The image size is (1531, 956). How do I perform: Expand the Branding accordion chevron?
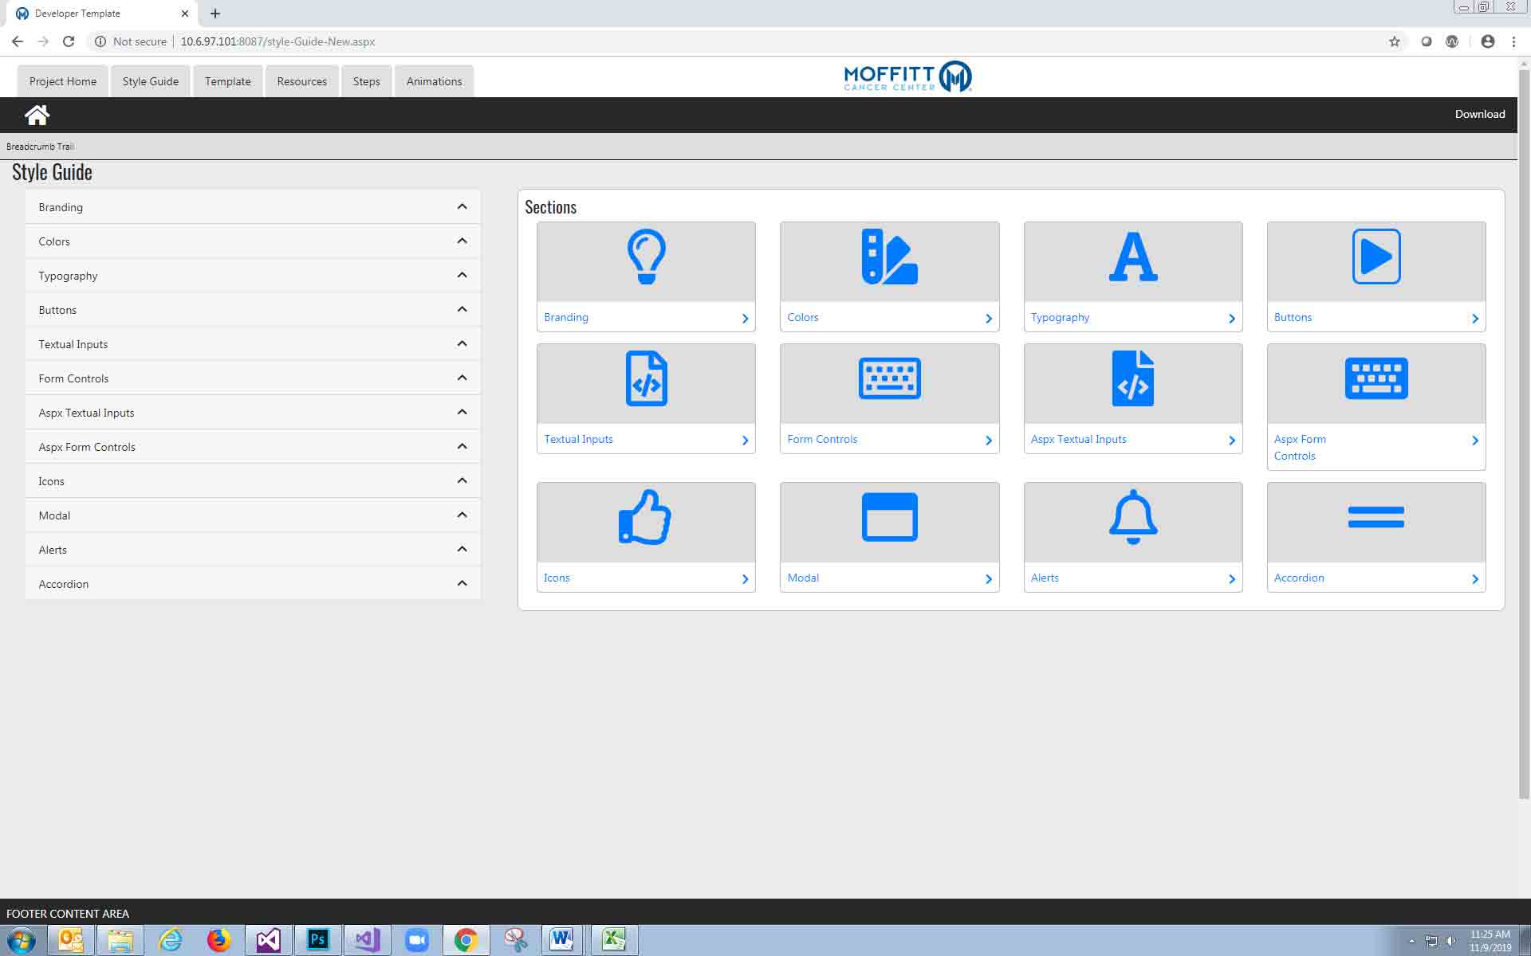point(462,207)
